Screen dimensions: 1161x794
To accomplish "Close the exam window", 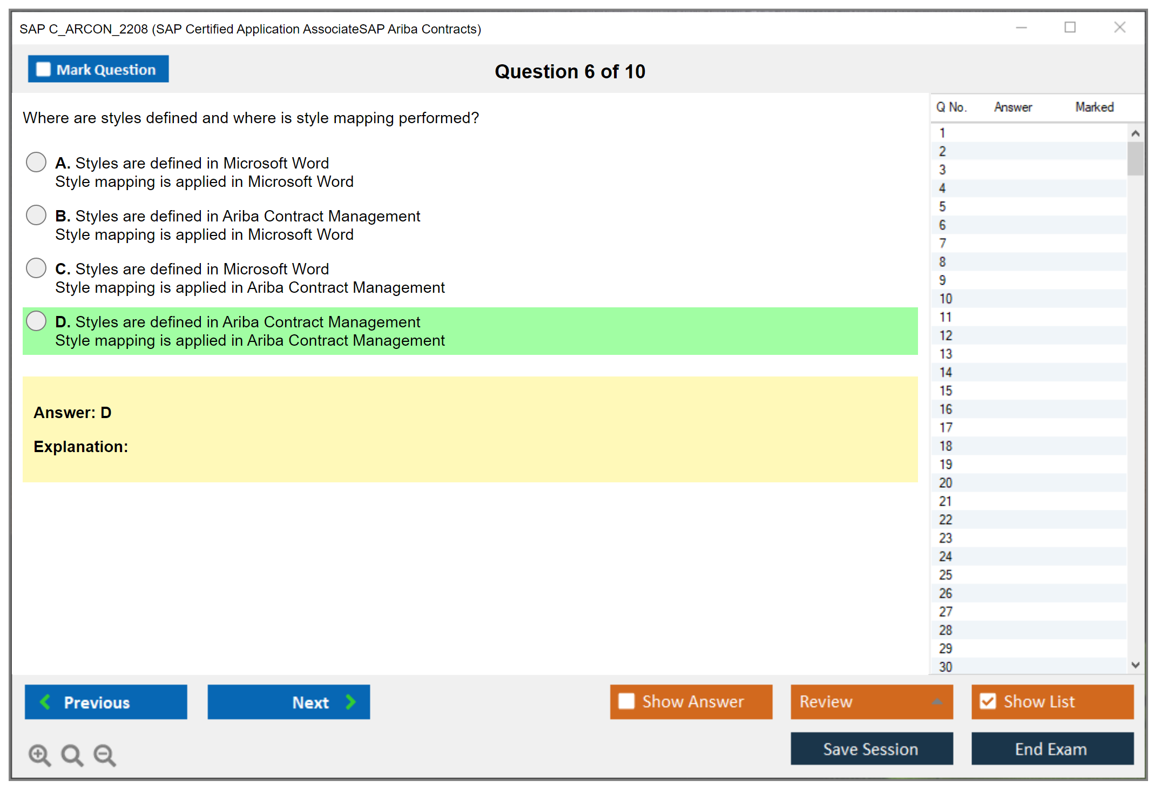I will pos(1119,28).
